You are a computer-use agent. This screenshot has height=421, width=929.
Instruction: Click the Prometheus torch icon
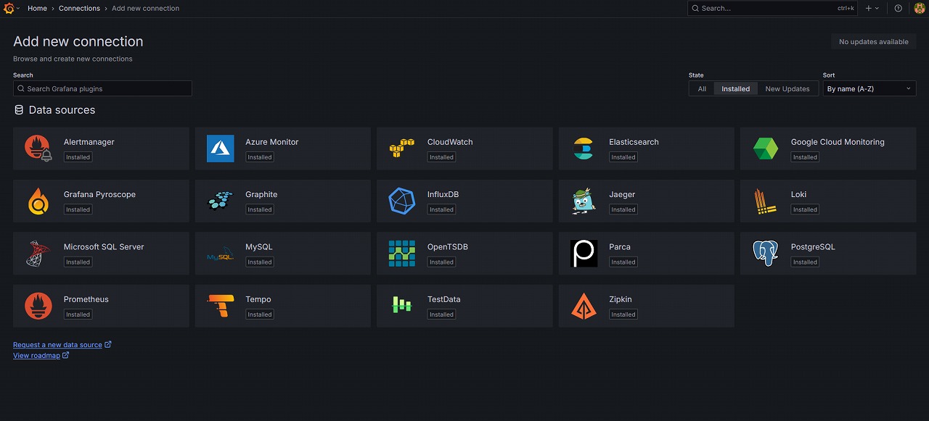tap(38, 306)
